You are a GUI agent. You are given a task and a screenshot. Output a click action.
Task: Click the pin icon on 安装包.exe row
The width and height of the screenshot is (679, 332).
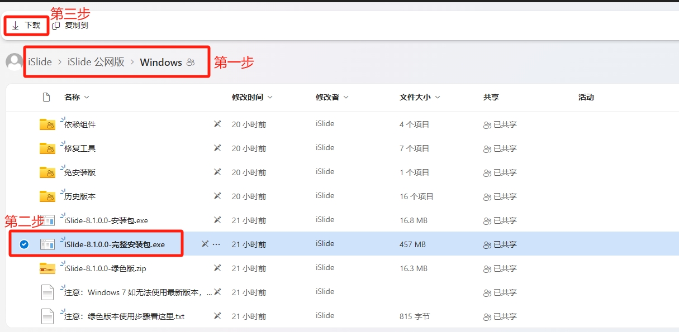pyautogui.click(x=217, y=220)
